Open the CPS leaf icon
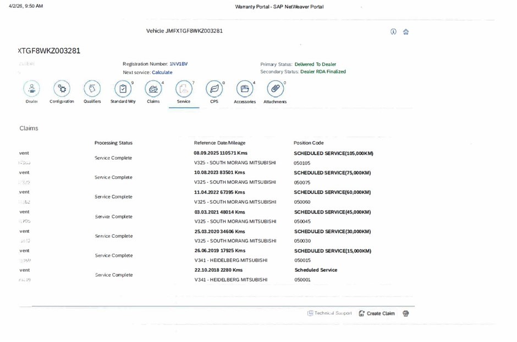 pos(214,89)
